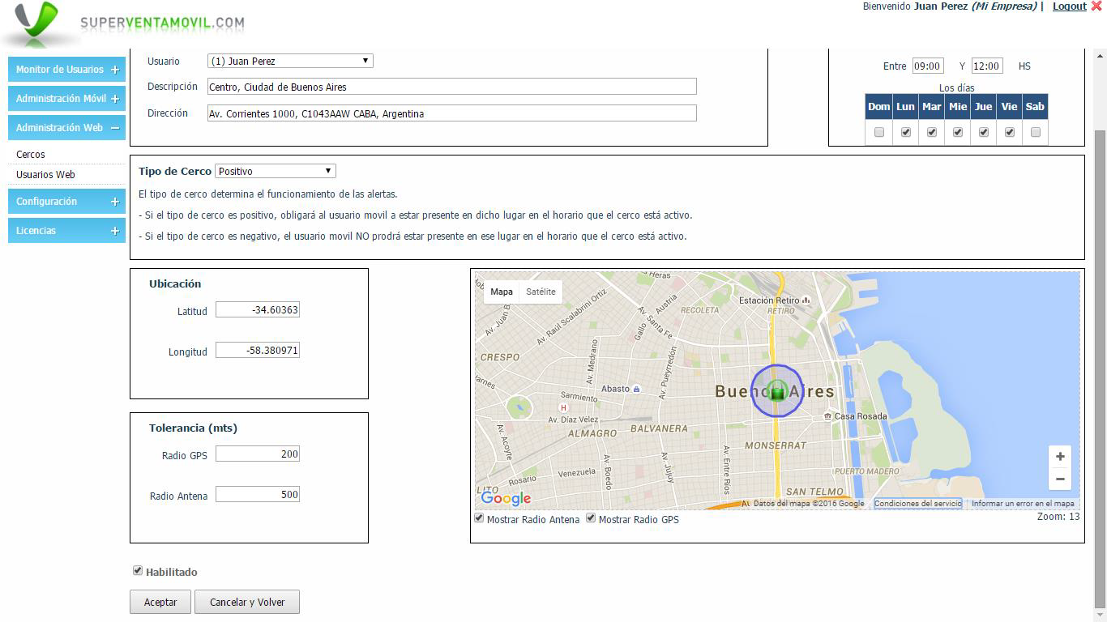Image resolution: width=1107 pixels, height=622 pixels.
Task: Expand Configuración menu section
Action: point(66,202)
